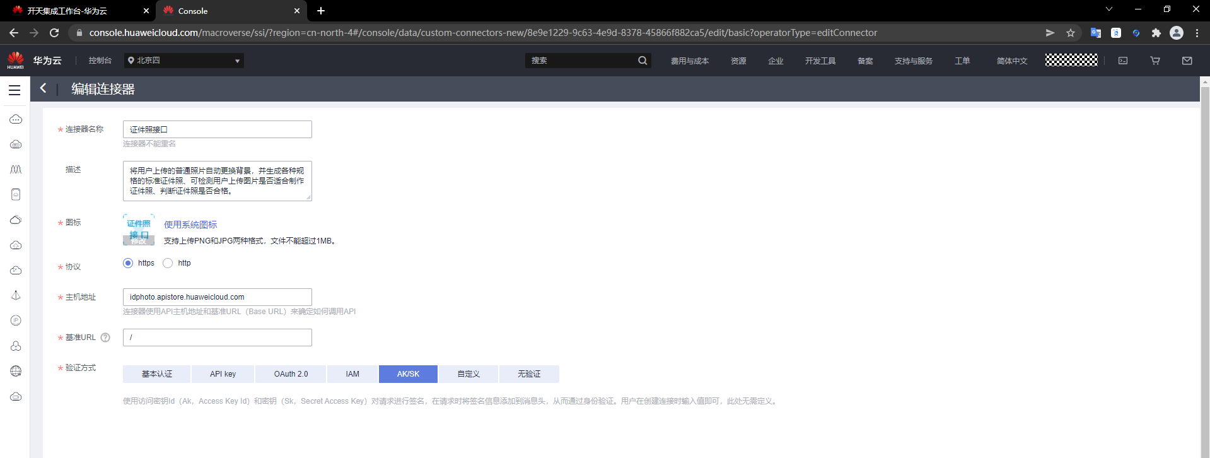This screenshot has width=1210, height=458.
Task: Open the hamburger navigation menu
Action: tap(15, 90)
